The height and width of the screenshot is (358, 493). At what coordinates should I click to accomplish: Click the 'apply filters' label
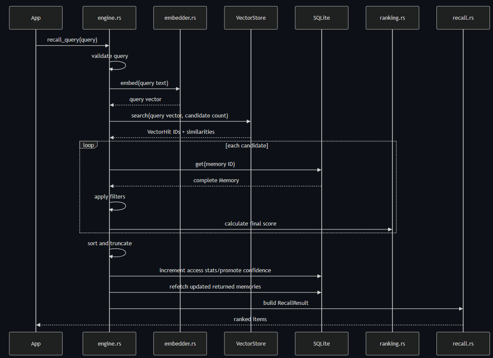110,197
